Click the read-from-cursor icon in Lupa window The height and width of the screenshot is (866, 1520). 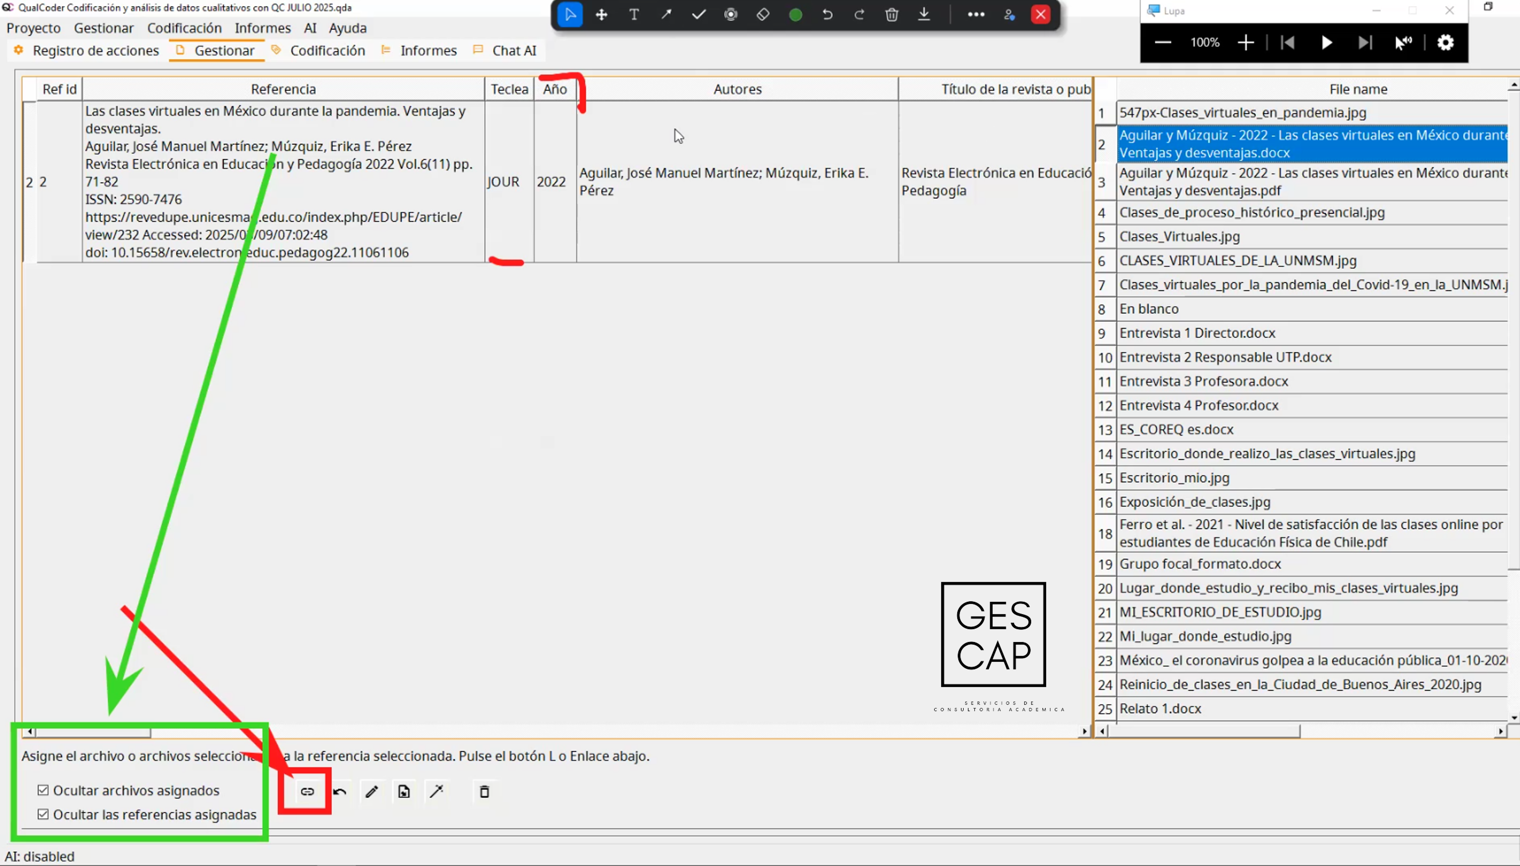click(1403, 42)
